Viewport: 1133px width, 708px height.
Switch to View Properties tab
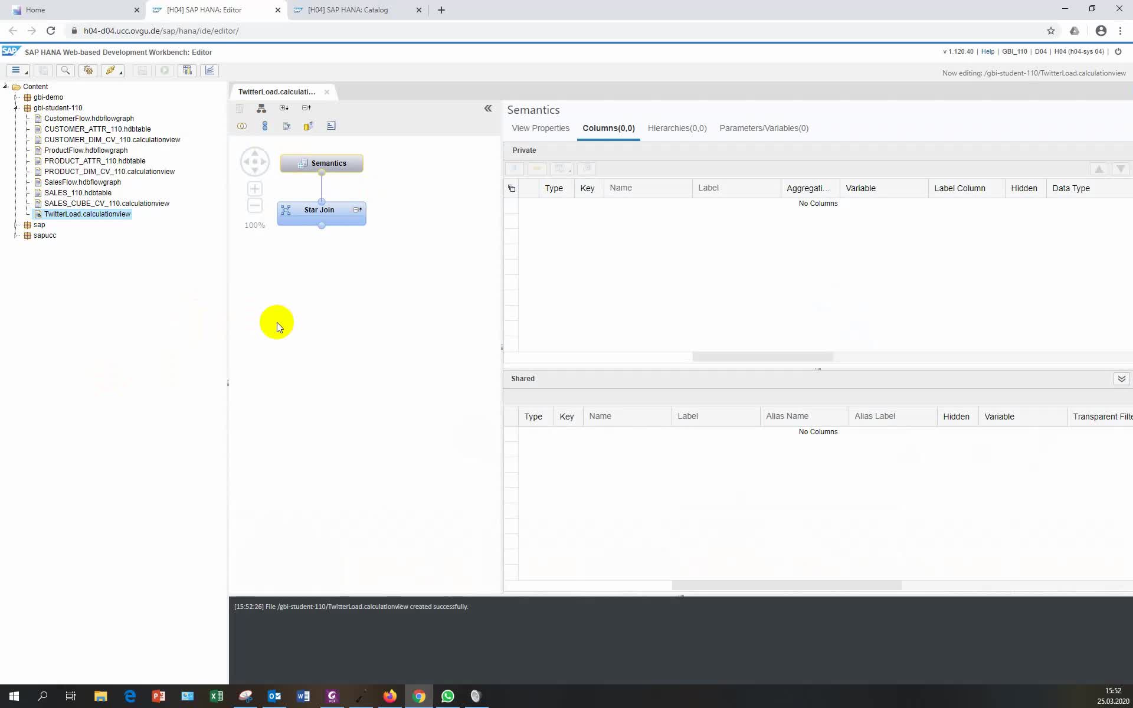pos(541,128)
